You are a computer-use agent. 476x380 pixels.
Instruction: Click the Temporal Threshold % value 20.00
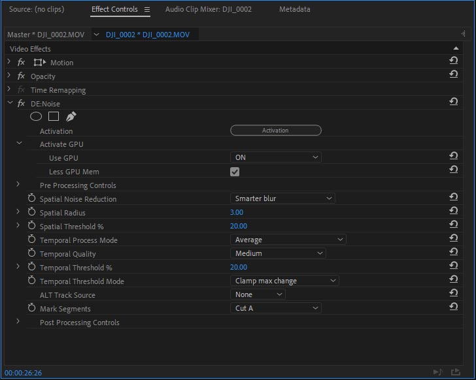pyautogui.click(x=238, y=267)
